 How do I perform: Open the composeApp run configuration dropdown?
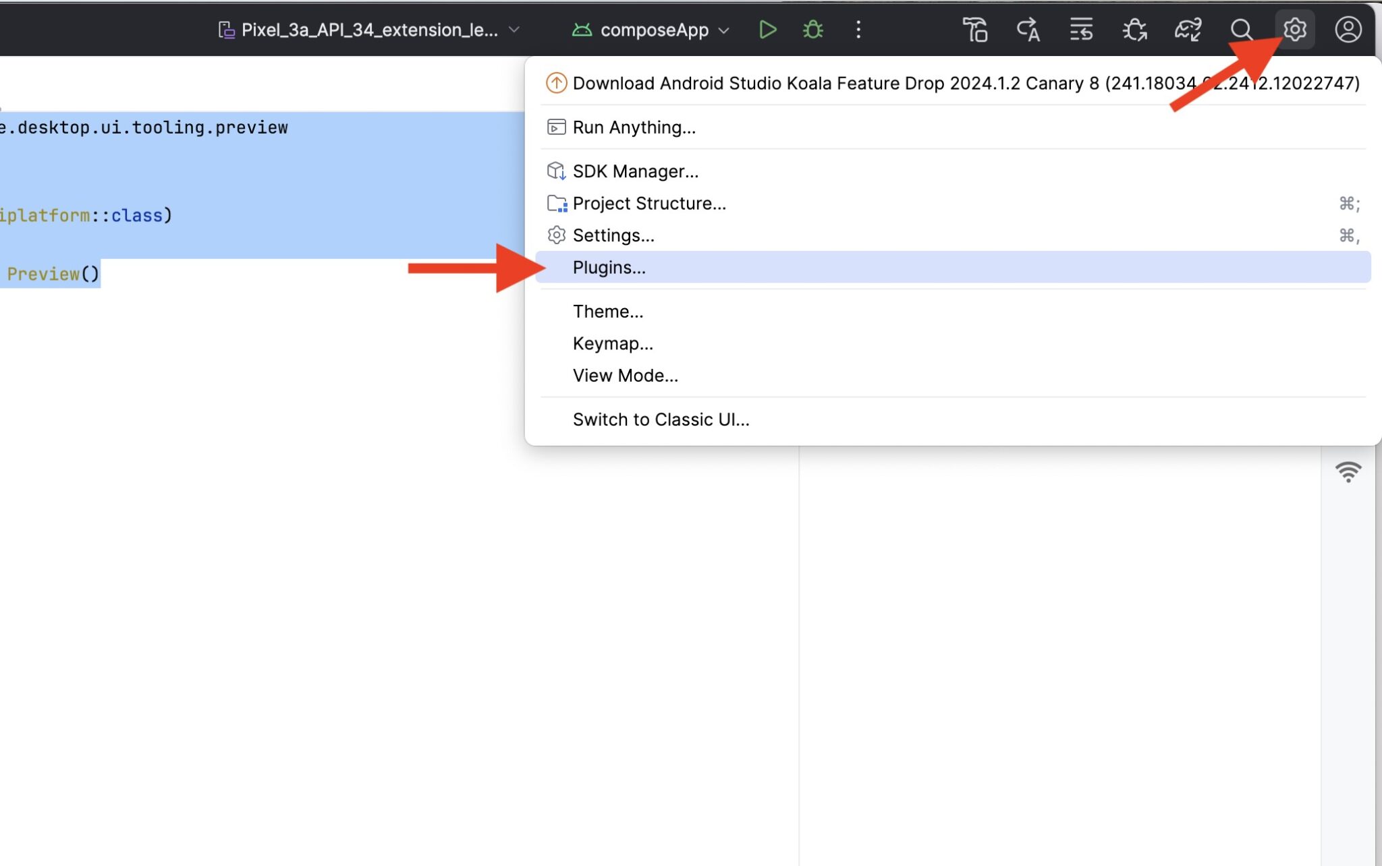pyautogui.click(x=650, y=30)
